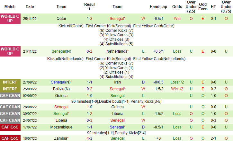The height and width of the screenshot is (141, 233).
Task: Click the Win1/2 odds result for Bolivia match
Action: pyautogui.click(x=177, y=88)
